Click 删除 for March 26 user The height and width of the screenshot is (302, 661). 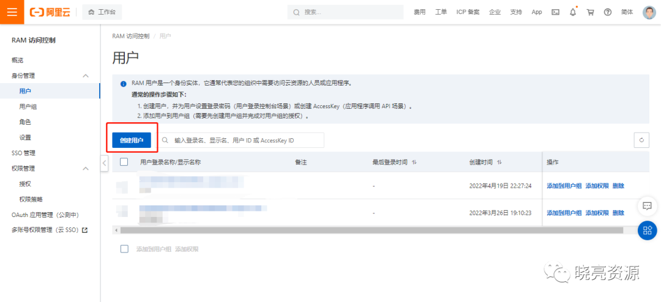(618, 213)
